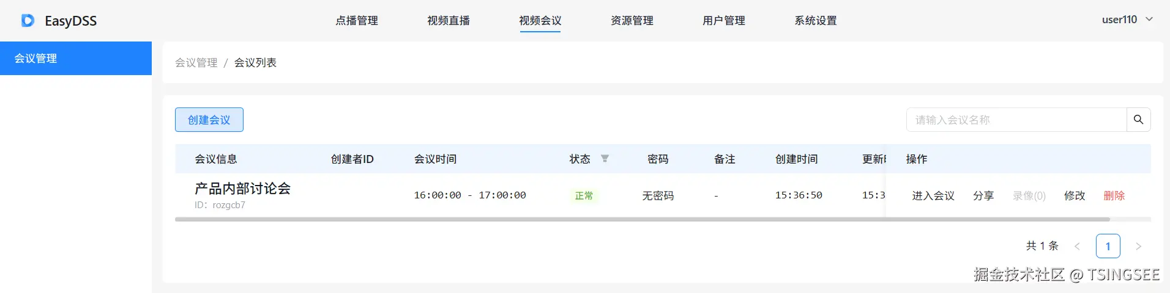Open the 系统设置 menu
Screen dimensions: 1170x293
[x=816, y=21]
